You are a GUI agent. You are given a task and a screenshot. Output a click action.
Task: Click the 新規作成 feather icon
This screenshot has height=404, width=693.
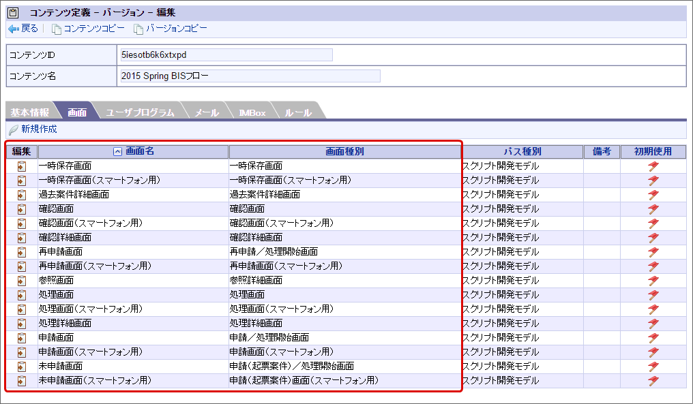pyautogui.click(x=13, y=129)
